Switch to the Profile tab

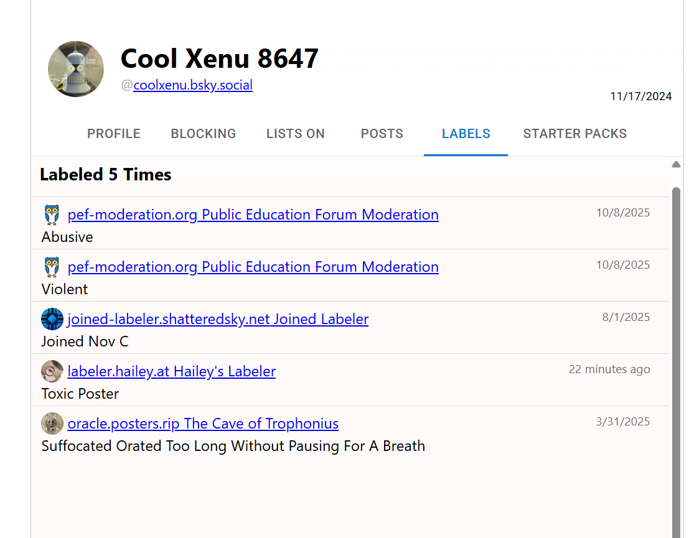pyautogui.click(x=114, y=134)
